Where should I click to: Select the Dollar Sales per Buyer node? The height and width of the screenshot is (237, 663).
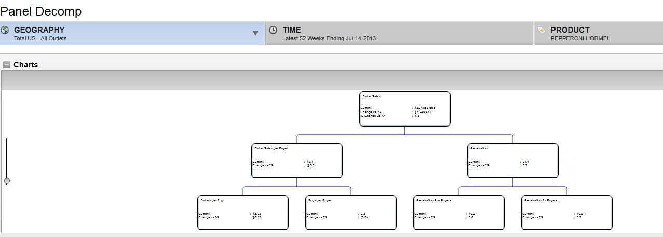[x=296, y=161]
